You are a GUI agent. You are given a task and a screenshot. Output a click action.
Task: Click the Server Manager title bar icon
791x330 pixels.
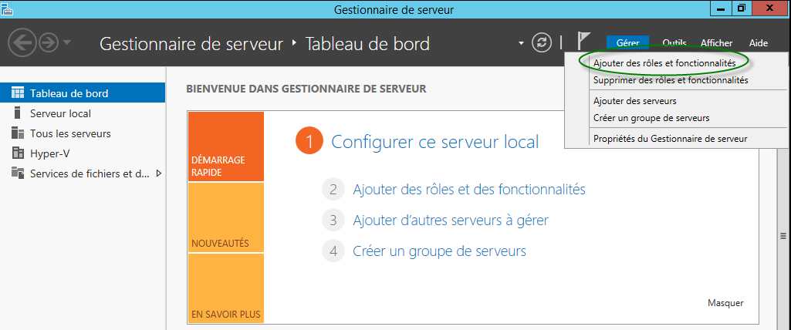[6, 8]
